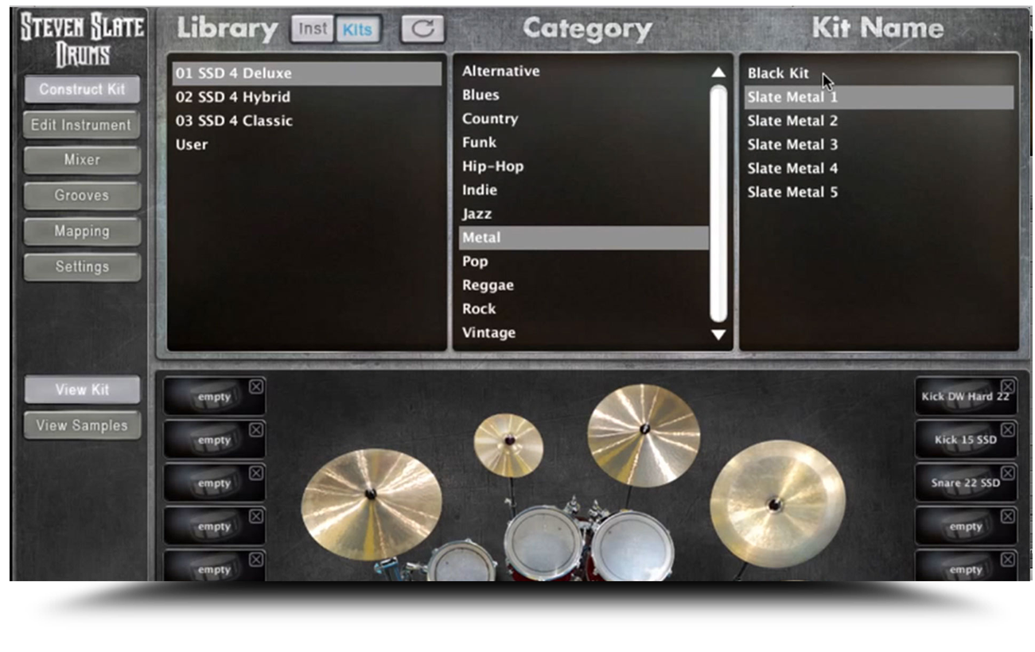Choose the Reggae category

[x=583, y=285]
